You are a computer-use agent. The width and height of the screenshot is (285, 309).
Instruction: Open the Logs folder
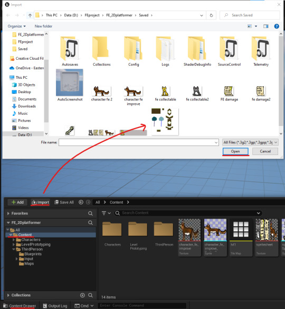click(165, 51)
